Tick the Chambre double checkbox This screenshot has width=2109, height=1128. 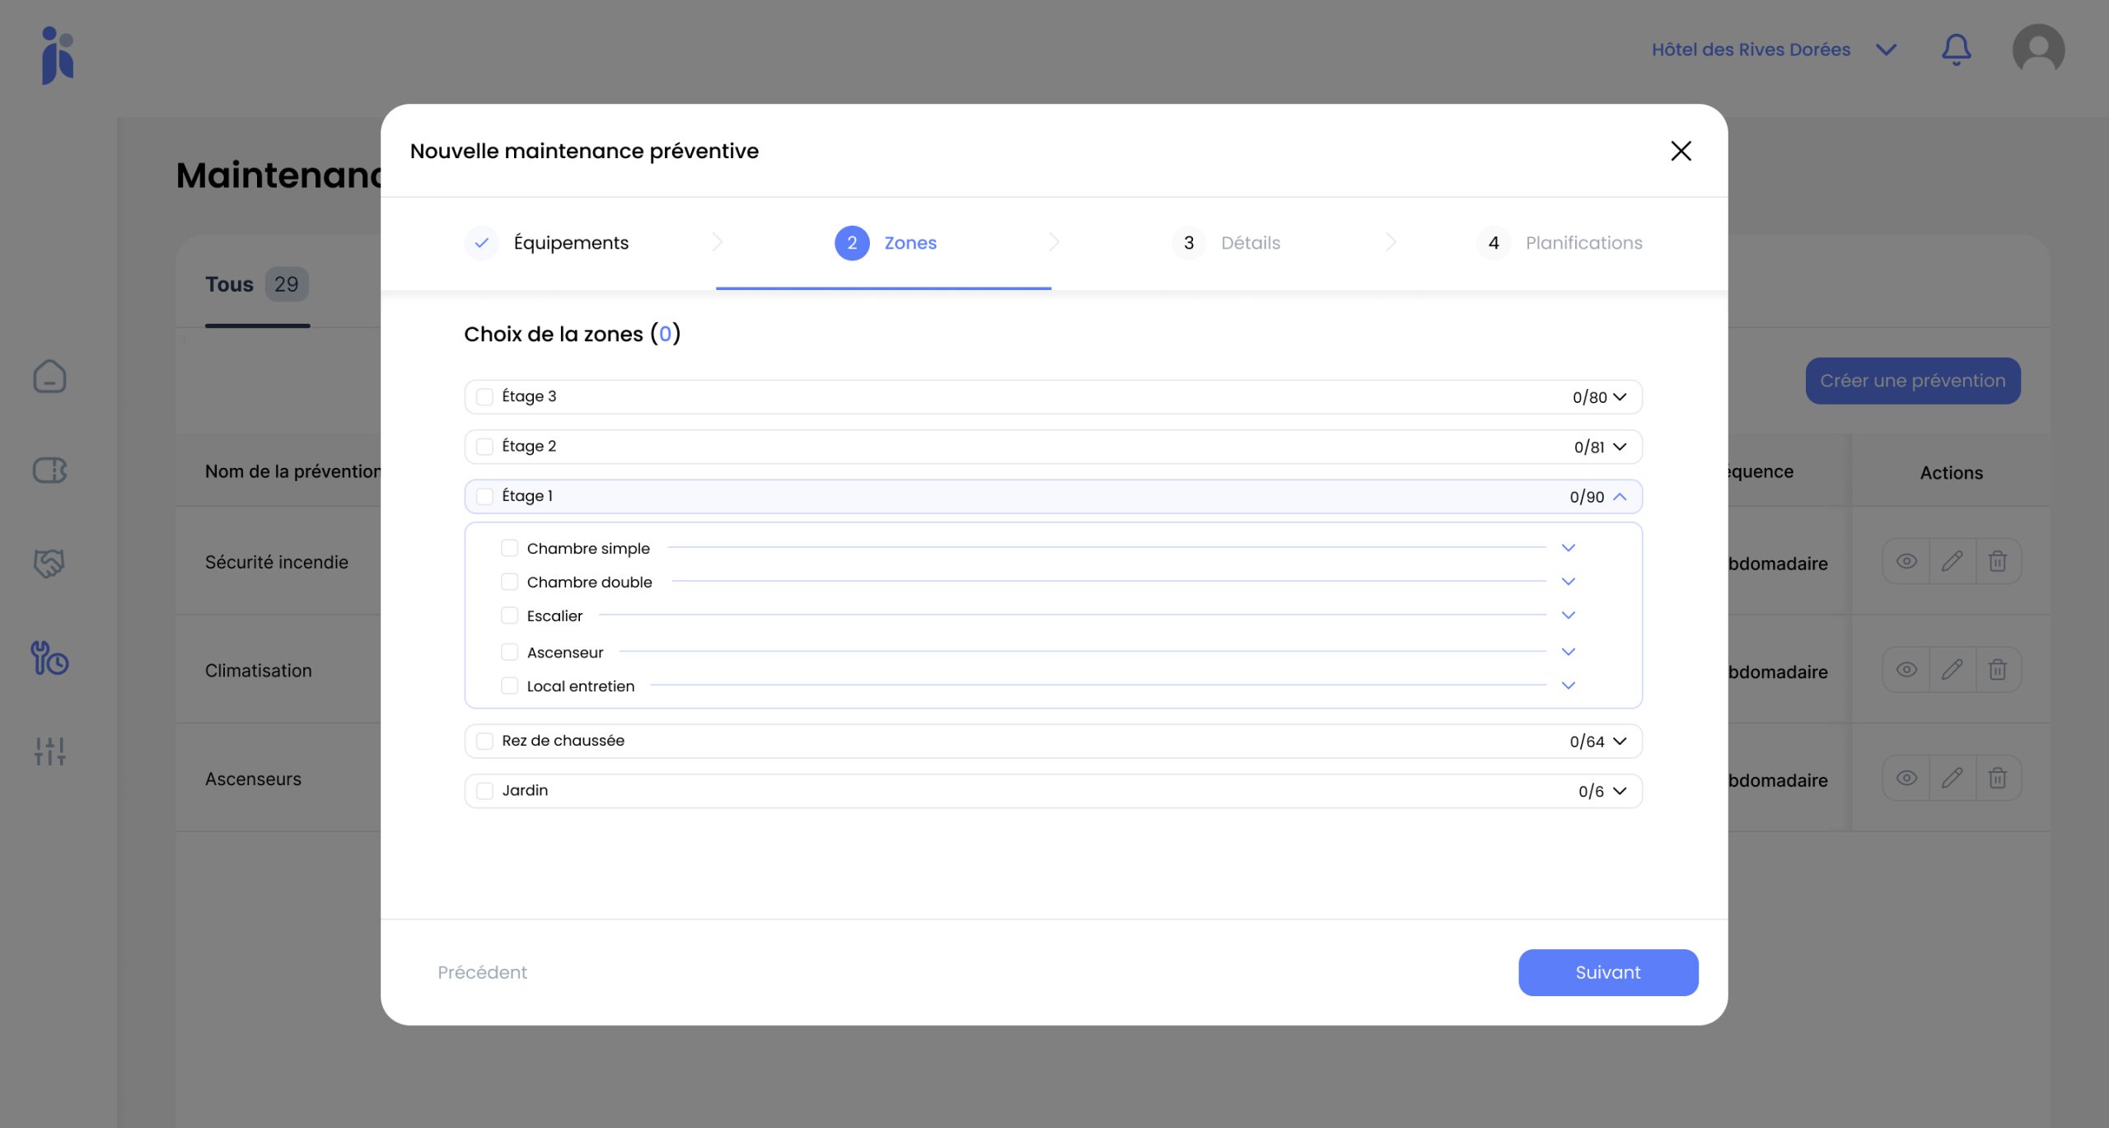point(510,582)
